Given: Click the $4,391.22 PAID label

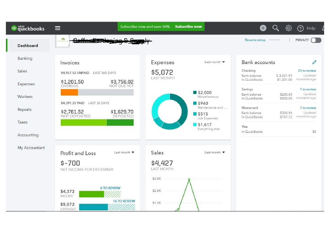Looking at the screenshot, I should point(73,103).
